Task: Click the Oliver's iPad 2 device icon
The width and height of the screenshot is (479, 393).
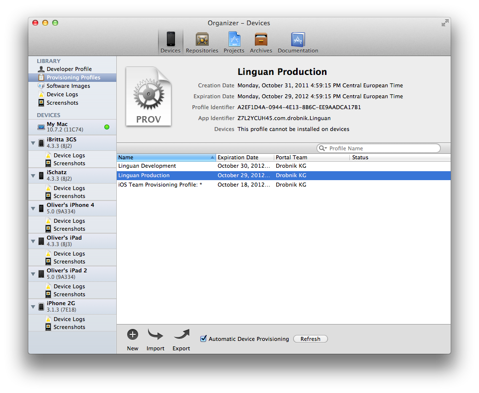Action: pos(41,274)
